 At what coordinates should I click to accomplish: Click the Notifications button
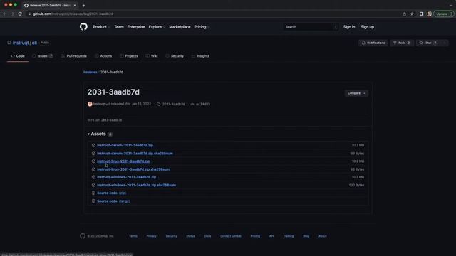tap(373, 43)
